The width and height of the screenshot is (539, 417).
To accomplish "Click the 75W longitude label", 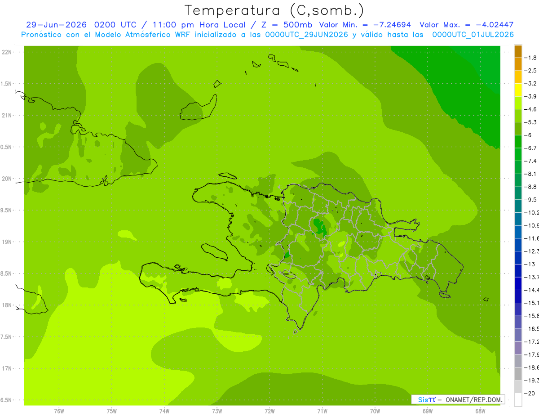I will tap(111, 411).
